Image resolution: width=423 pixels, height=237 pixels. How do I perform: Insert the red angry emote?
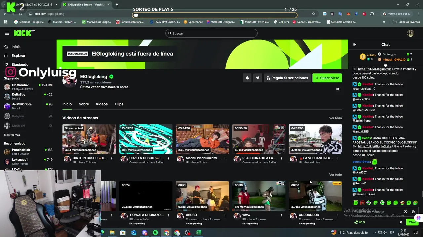pyautogui.click(x=362, y=203)
